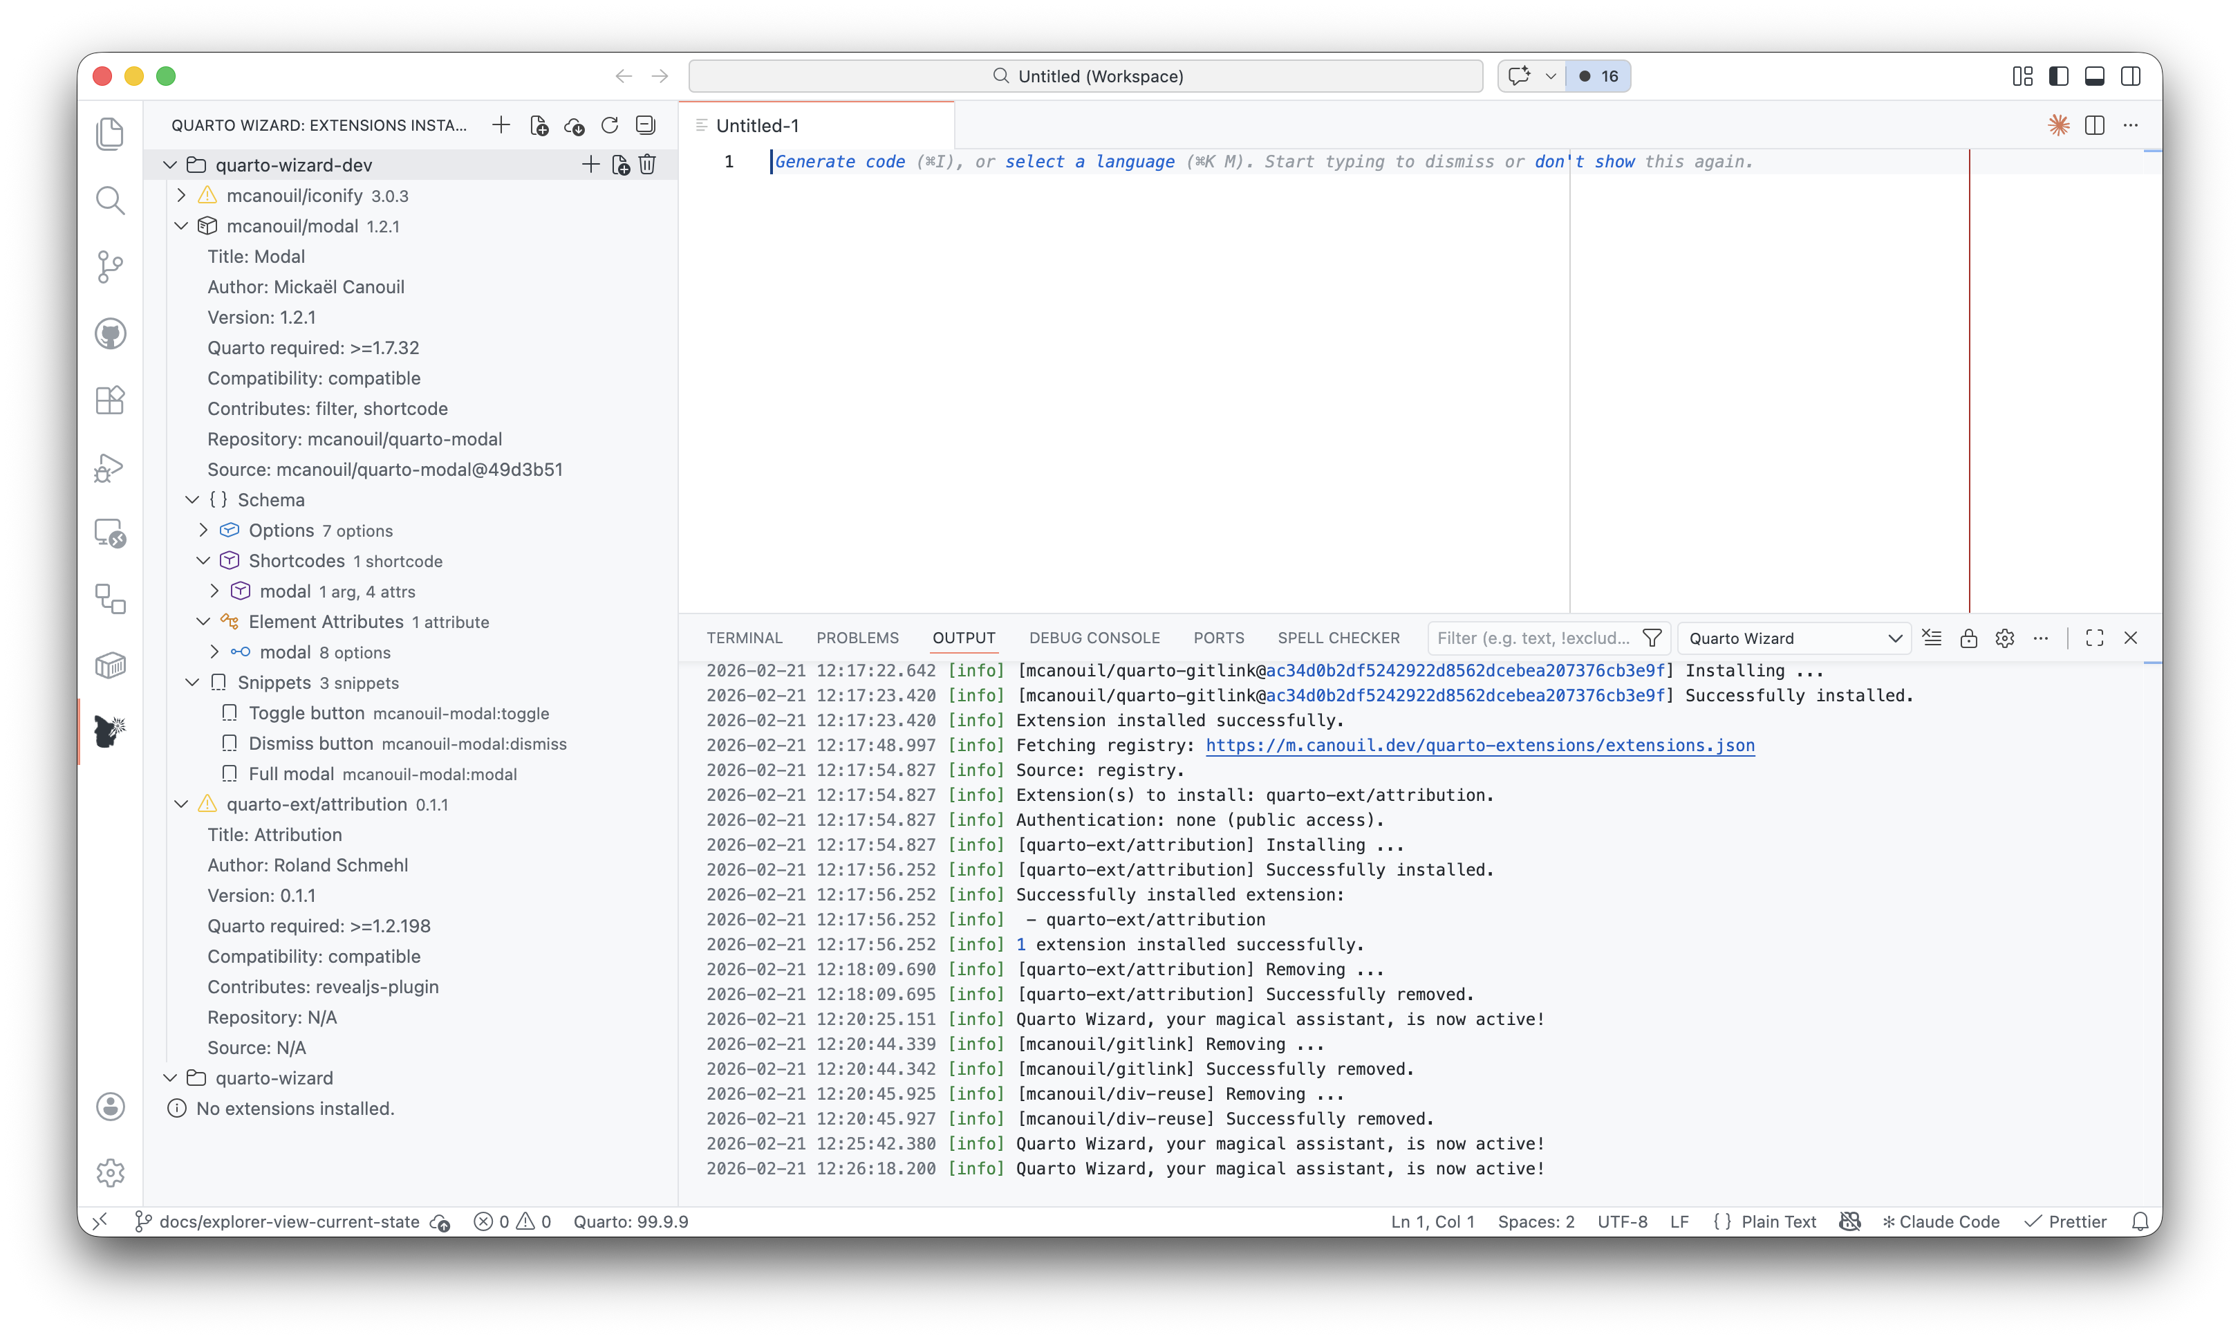Open the Quarto Wizard output channel dropdown
Viewport: 2240px width, 1339px height.
1795,638
